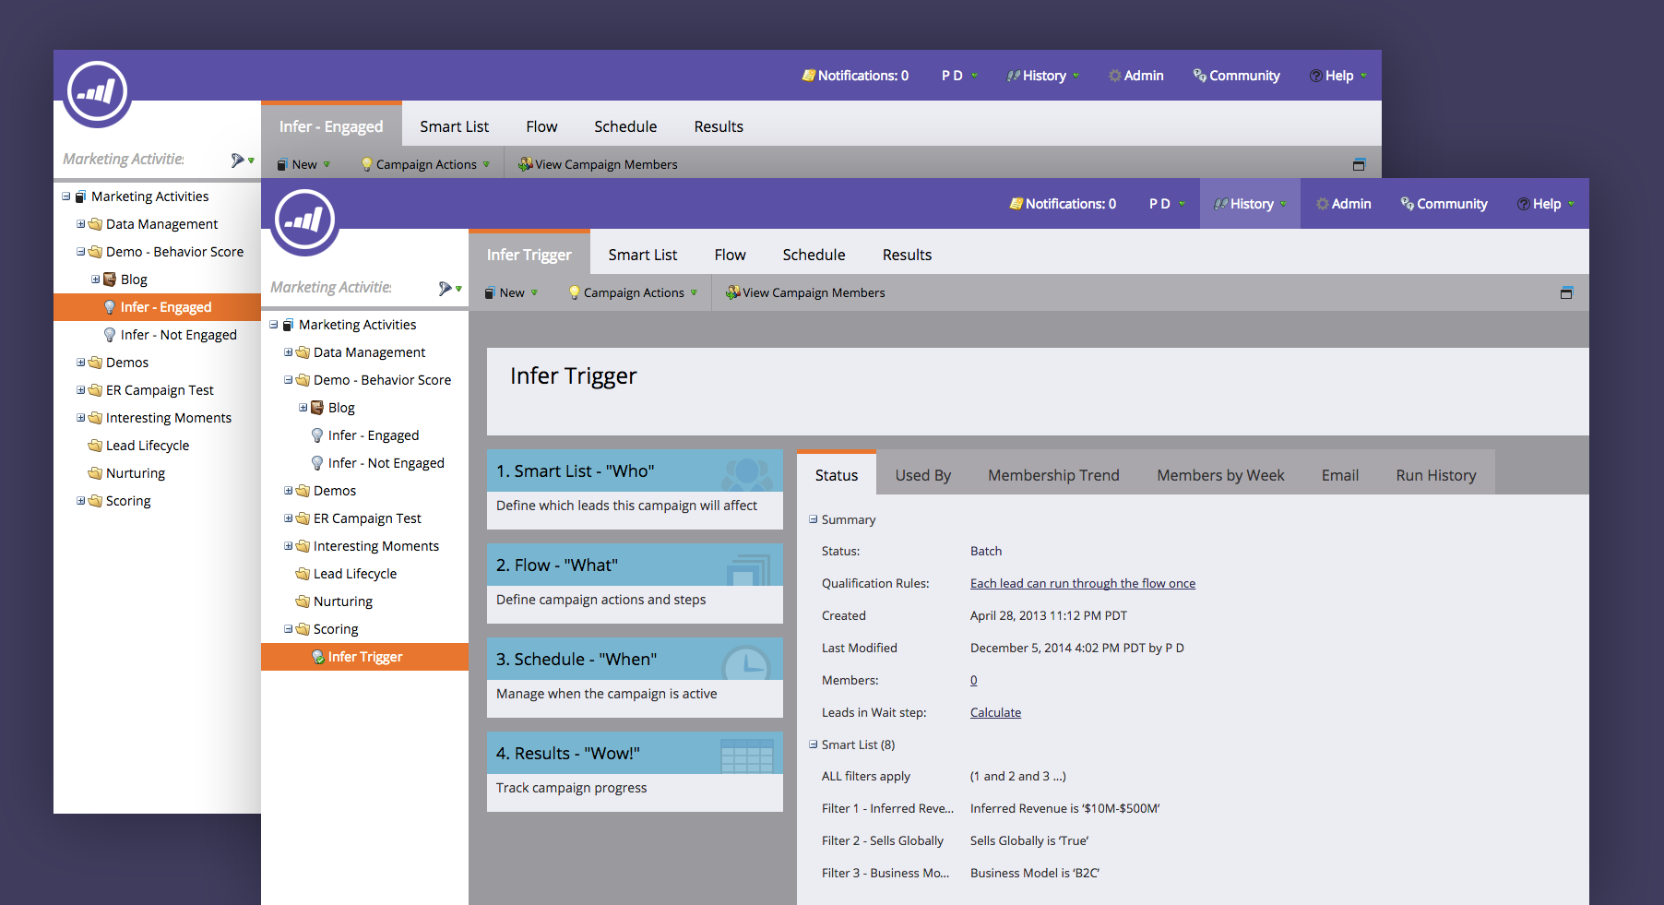The height and width of the screenshot is (905, 1664).
Task: Click the Community icon in front header
Action: (1407, 204)
